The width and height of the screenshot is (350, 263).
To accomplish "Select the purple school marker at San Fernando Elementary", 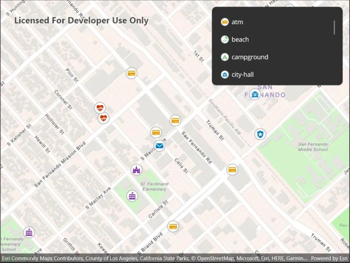I will 29,233.
